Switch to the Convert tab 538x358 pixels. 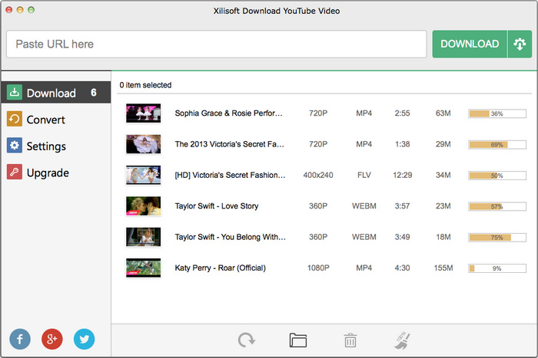[45, 120]
